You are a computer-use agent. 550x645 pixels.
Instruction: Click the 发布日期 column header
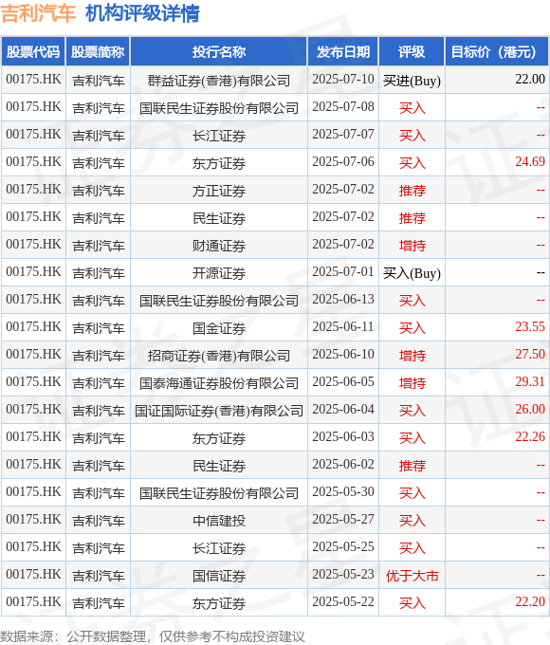tap(343, 52)
